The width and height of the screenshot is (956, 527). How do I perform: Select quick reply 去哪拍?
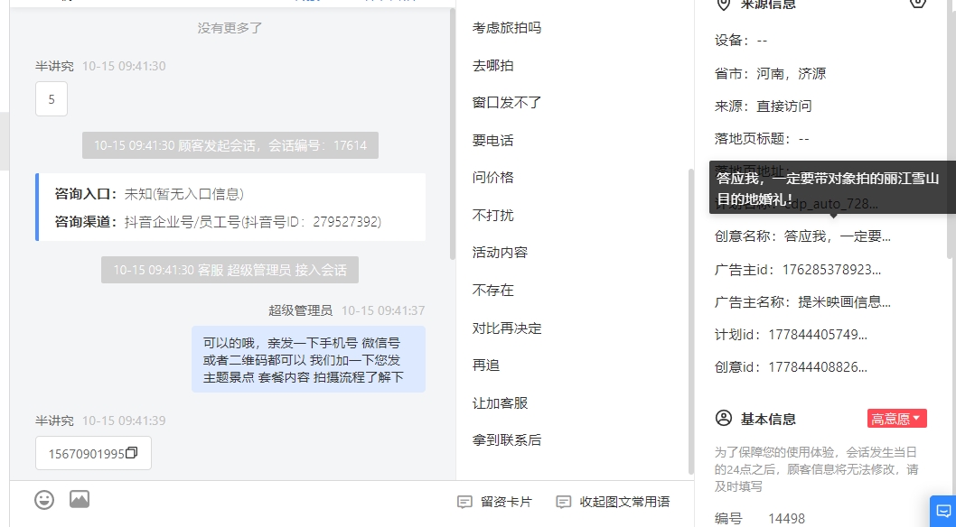(492, 65)
